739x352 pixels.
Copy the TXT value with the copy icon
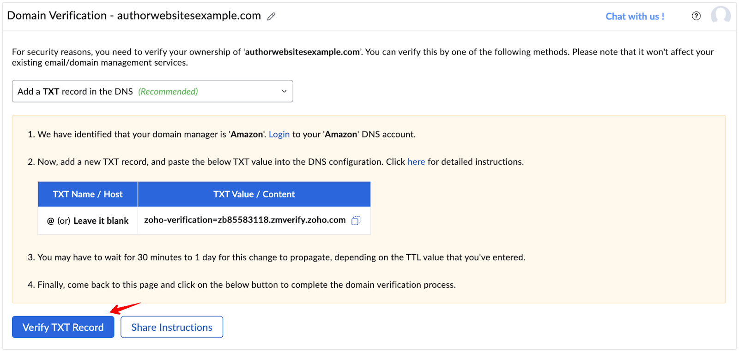coord(356,221)
